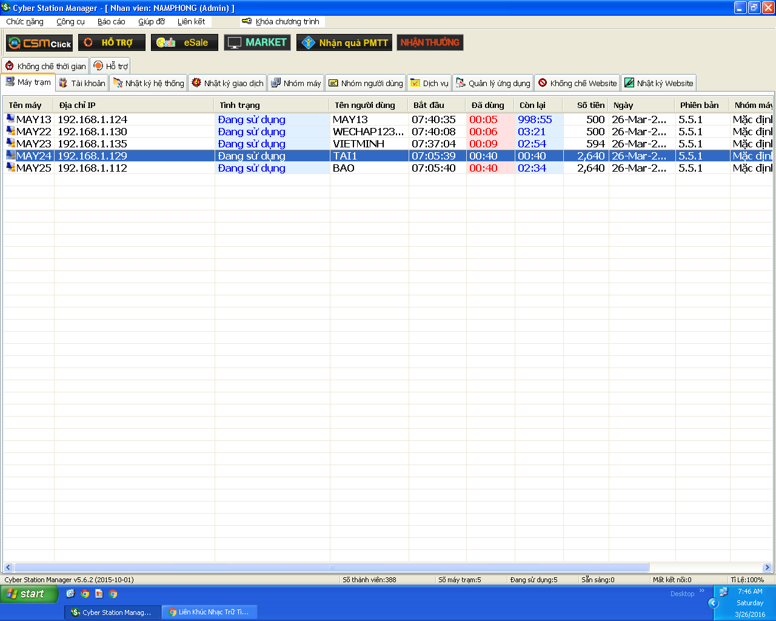The image size is (776, 621).
Task: Click the NHẬN THƯỞNG banner
Action: tap(430, 42)
